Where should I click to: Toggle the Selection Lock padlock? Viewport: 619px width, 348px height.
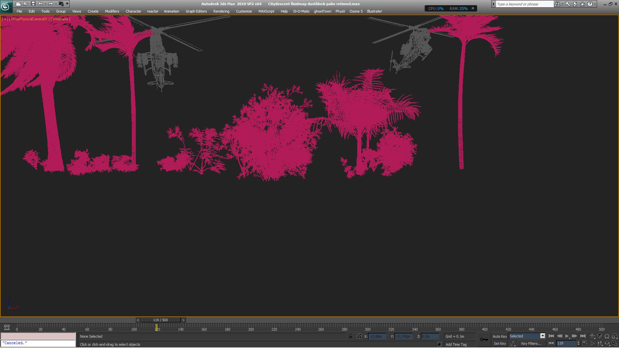350,336
